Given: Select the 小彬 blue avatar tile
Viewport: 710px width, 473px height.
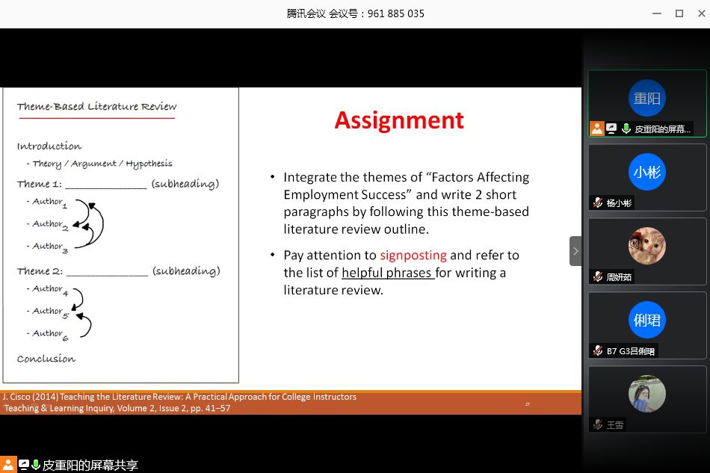Looking at the screenshot, I should click(646, 172).
